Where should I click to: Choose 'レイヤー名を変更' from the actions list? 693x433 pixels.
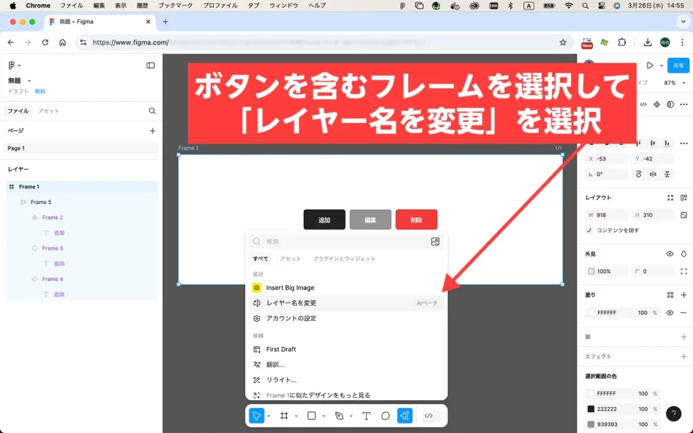click(291, 303)
